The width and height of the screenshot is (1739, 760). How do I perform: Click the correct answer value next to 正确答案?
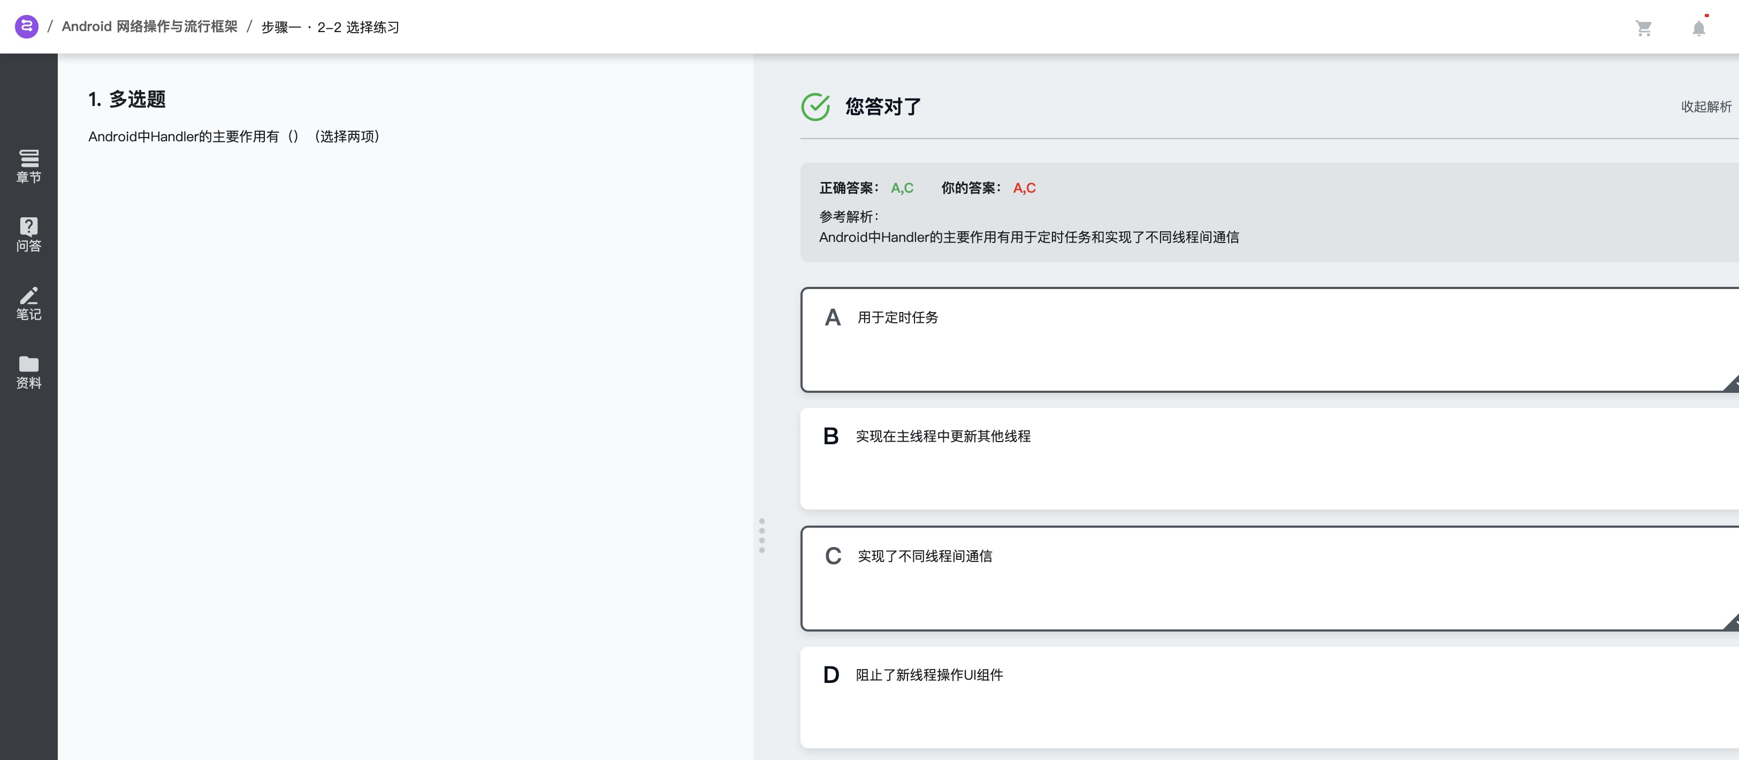point(902,188)
